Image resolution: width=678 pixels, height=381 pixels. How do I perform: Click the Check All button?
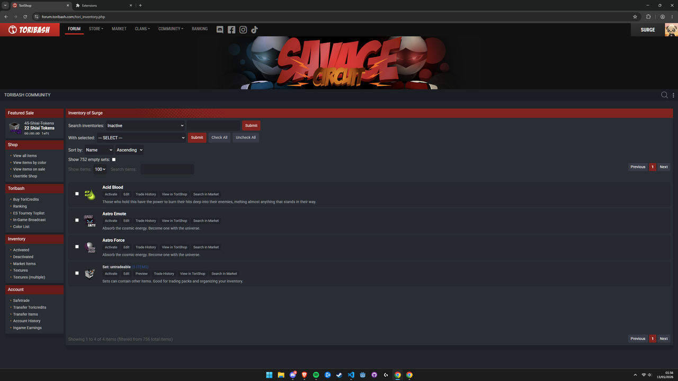coord(219,138)
